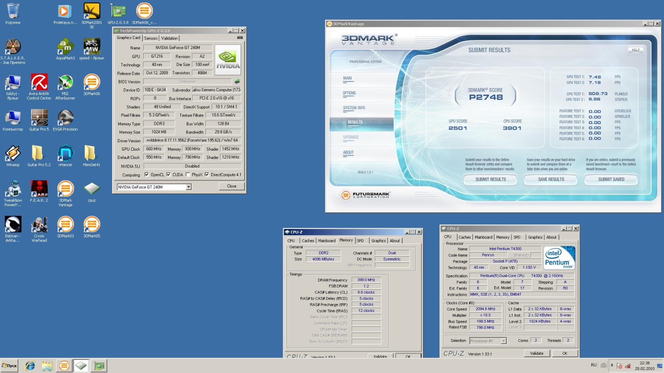Open 3DMark Vantage desktop shortcut

coord(65,194)
